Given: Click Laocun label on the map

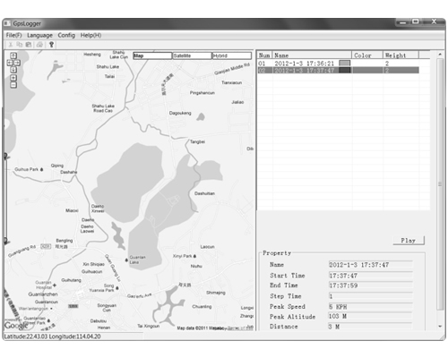Looking at the screenshot, I should 207,247.
